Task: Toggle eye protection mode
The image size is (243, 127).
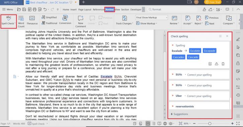Action: coord(171,123)
